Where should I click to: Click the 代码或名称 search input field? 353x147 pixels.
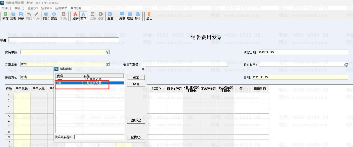point(99,137)
